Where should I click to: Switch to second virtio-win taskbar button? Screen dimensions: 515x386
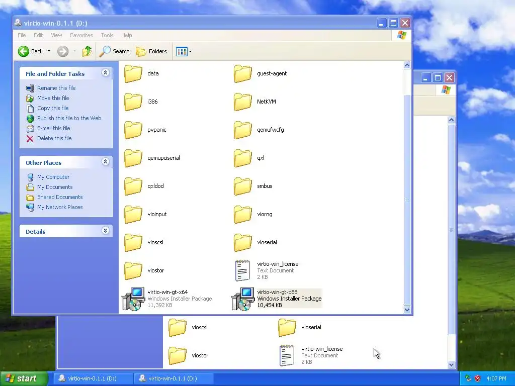click(x=174, y=378)
